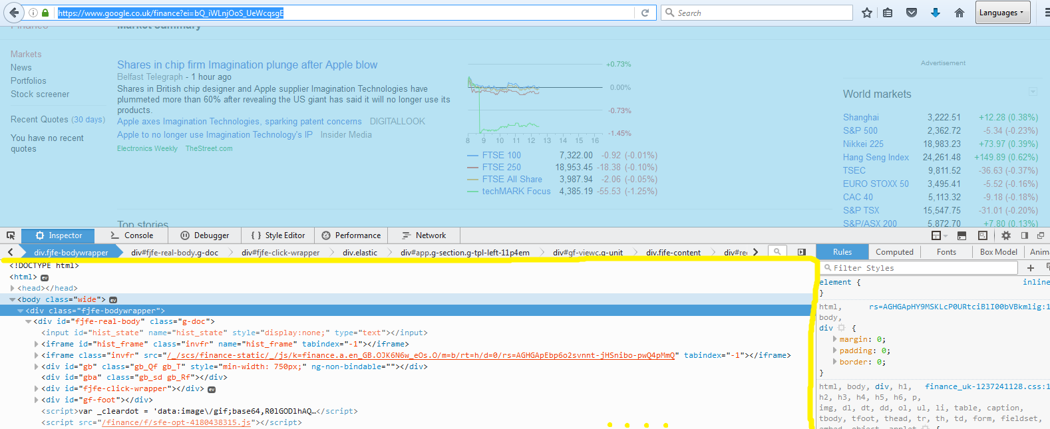Open the techMARK Focus index link
Viewport: 1050px width, 429px height.
516,192
